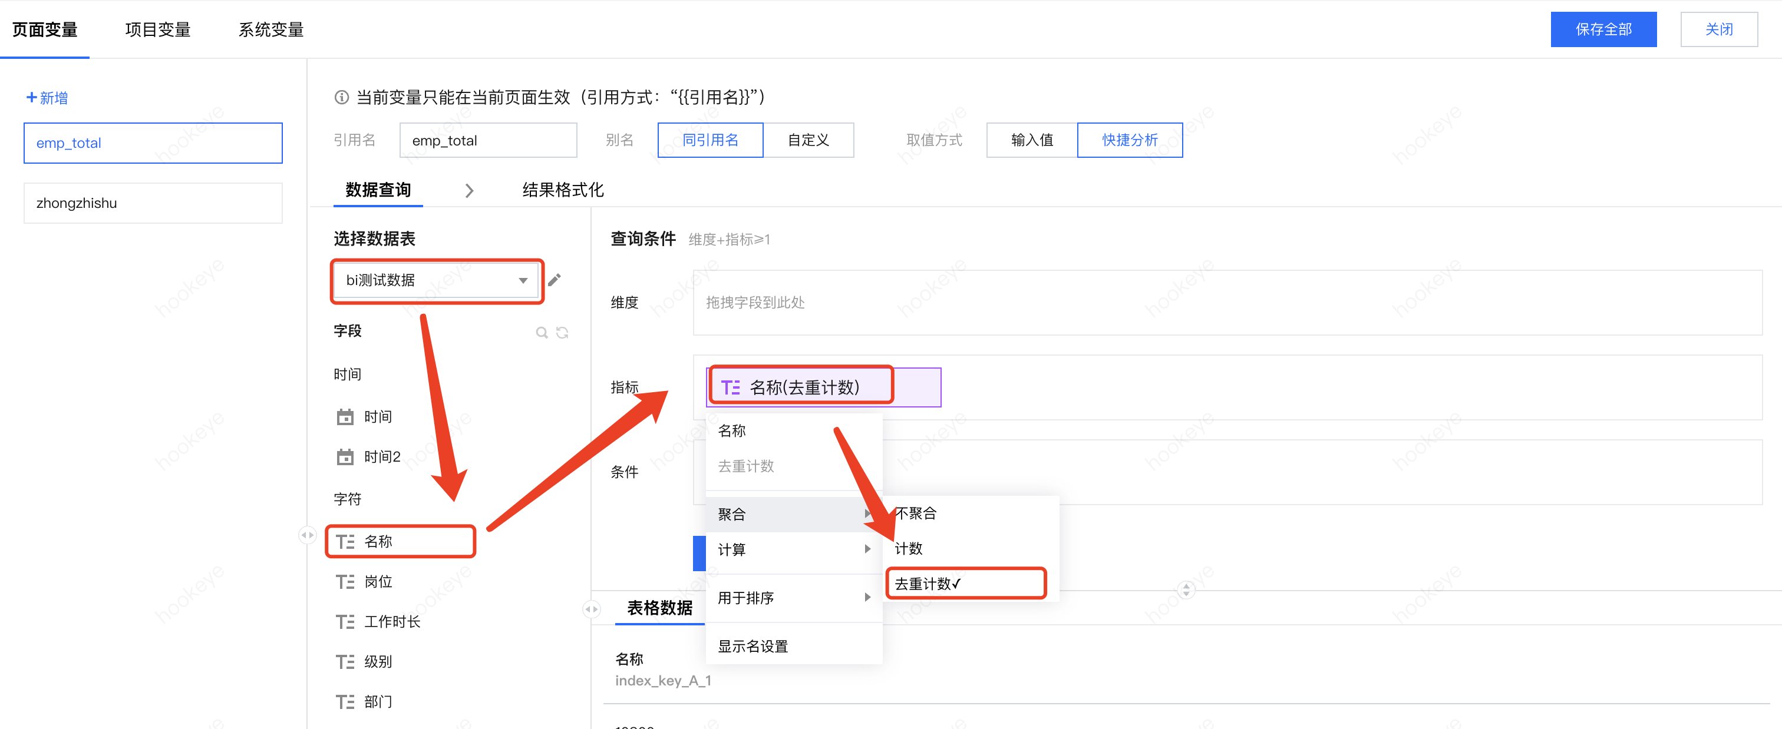This screenshot has width=1782, height=729.
Task: Click the 保存全部 button
Action: click(x=1603, y=29)
